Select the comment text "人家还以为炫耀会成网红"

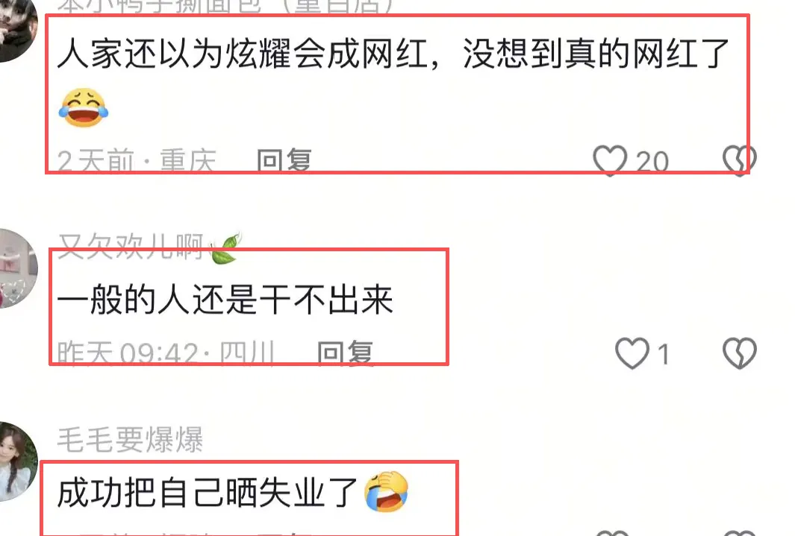point(243,54)
